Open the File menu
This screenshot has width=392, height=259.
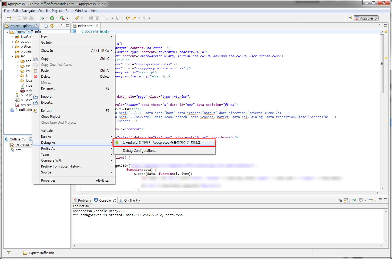click(x=6, y=11)
